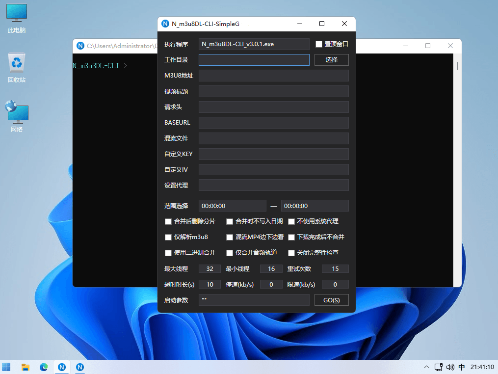Click the 选择 browse button

332,60
